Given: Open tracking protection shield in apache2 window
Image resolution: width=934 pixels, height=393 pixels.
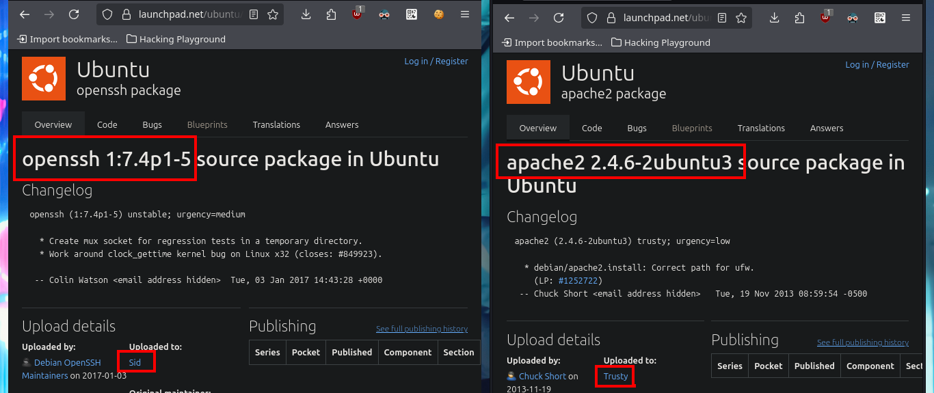Looking at the screenshot, I should [593, 18].
